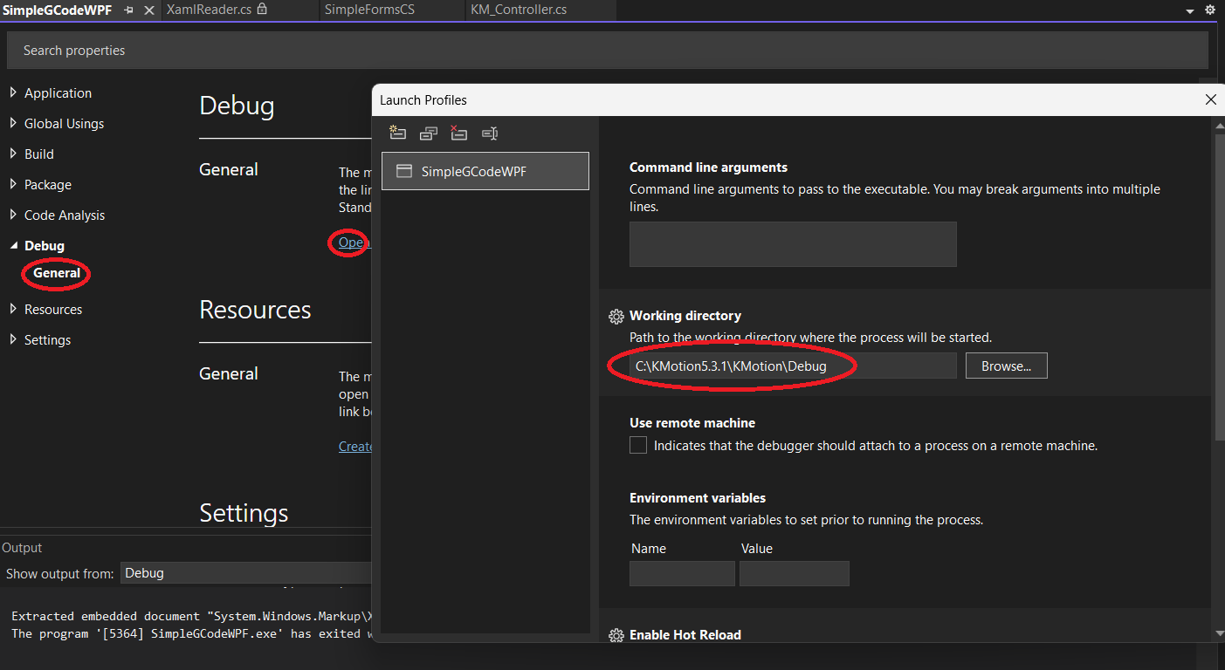Image resolution: width=1225 pixels, height=670 pixels.
Task: Select the SimpleGCodeWPF launch profile
Action: pyautogui.click(x=485, y=172)
